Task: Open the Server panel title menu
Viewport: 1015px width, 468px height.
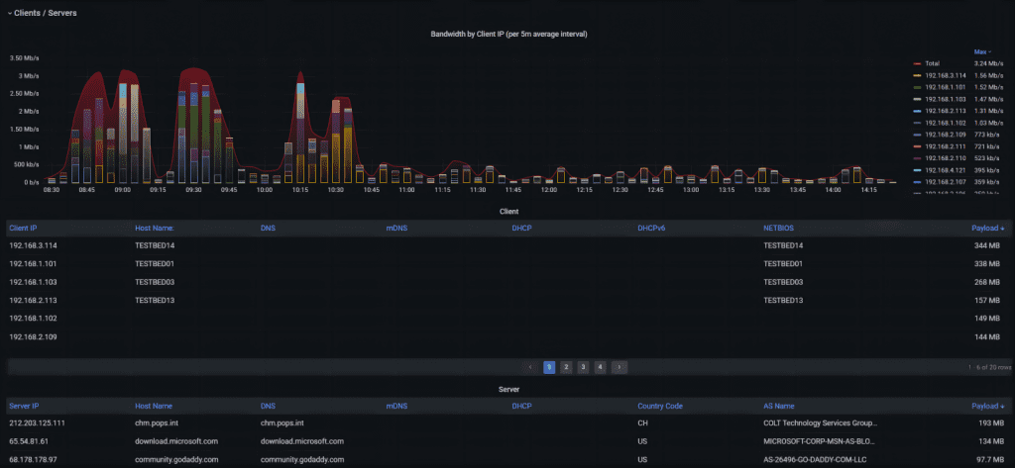Action: coord(507,389)
